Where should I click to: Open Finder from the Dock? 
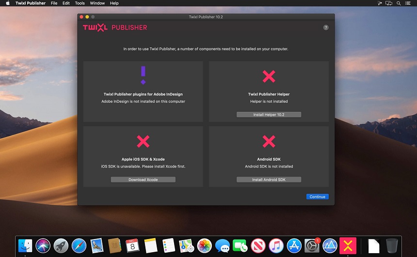(25, 245)
